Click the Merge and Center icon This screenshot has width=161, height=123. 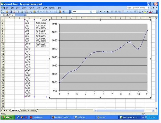point(123,12)
